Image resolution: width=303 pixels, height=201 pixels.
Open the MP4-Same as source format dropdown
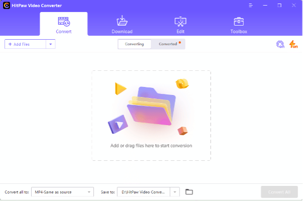(62, 191)
